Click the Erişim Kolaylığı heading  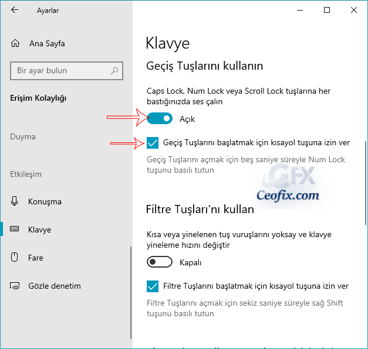pyautogui.click(x=38, y=98)
